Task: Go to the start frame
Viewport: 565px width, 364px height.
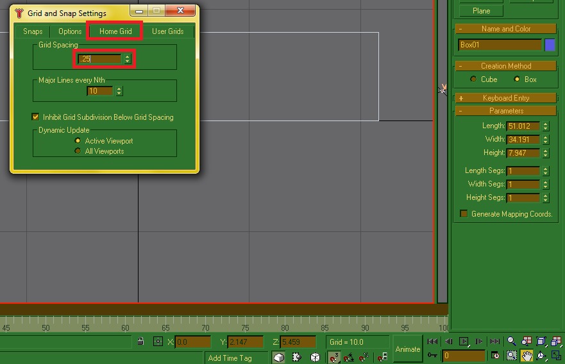Action: click(432, 342)
